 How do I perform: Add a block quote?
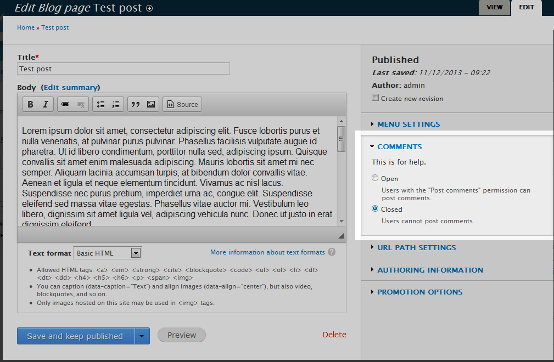pyautogui.click(x=135, y=104)
